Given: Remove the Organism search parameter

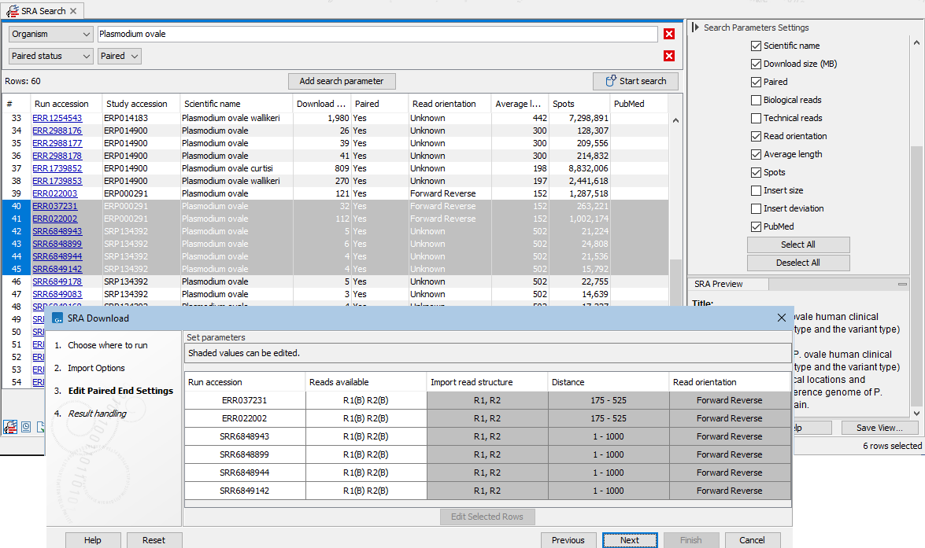Looking at the screenshot, I should [x=669, y=34].
